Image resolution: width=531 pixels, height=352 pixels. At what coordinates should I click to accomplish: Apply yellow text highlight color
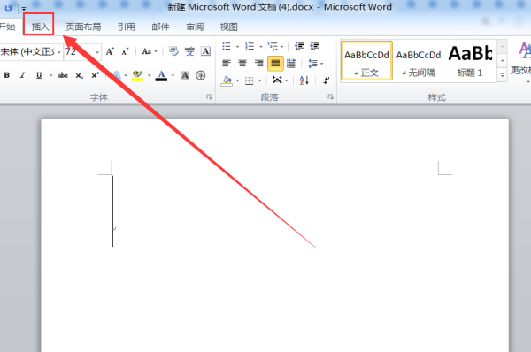click(137, 75)
